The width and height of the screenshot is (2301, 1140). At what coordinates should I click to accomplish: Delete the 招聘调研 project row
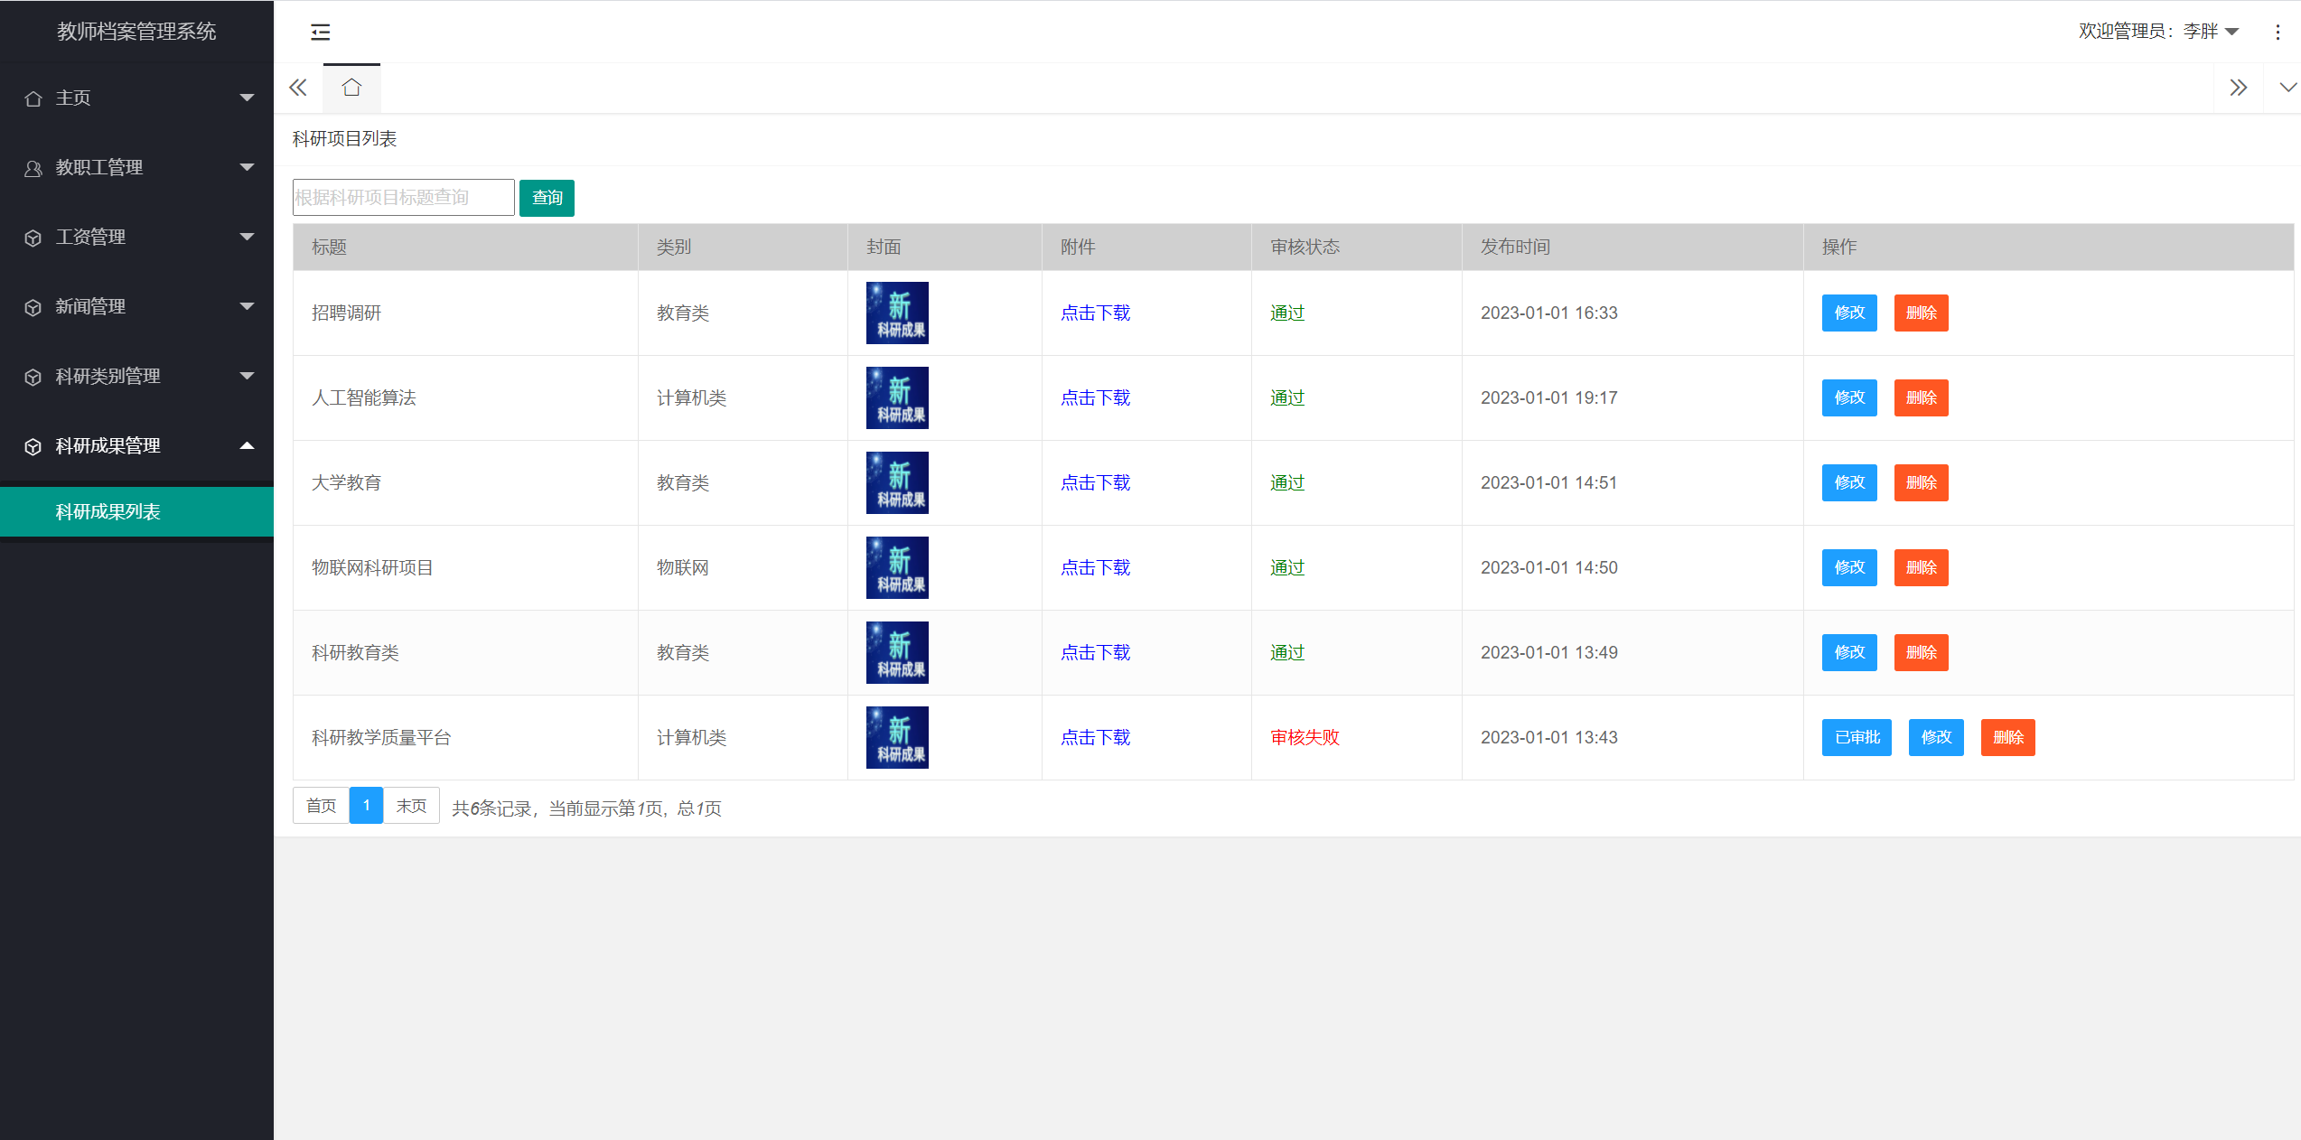pyautogui.click(x=1921, y=313)
